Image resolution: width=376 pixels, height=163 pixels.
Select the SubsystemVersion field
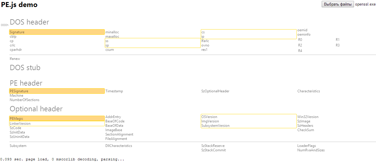tap(215, 126)
